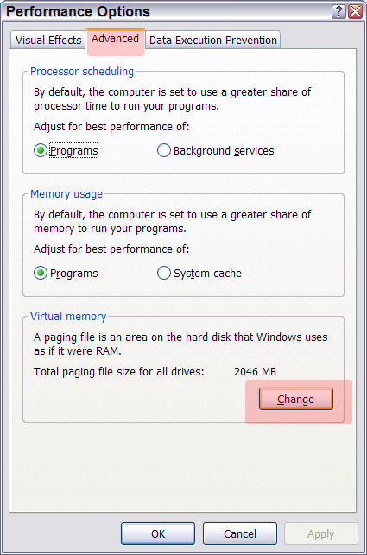This screenshot has height=555, width=367.
Task: Open the Data Execution Prevention tab
Action: point(213,40)
